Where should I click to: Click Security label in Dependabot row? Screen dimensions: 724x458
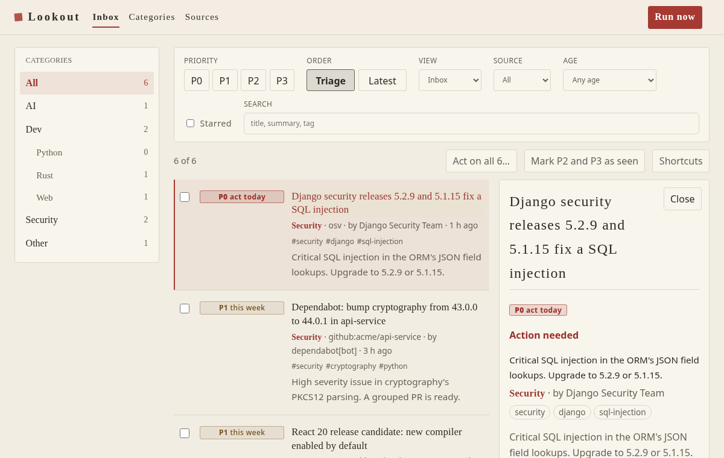point(306,337)
